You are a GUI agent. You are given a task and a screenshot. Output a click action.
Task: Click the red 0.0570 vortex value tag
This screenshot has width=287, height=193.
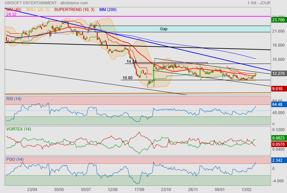point(278,144)
